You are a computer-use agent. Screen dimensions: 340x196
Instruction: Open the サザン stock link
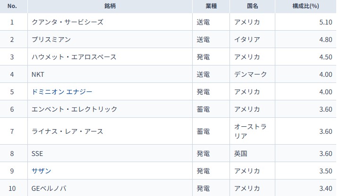coord(42,171)
